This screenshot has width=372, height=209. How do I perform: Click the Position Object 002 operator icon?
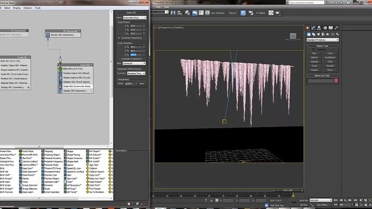[60, 73]
